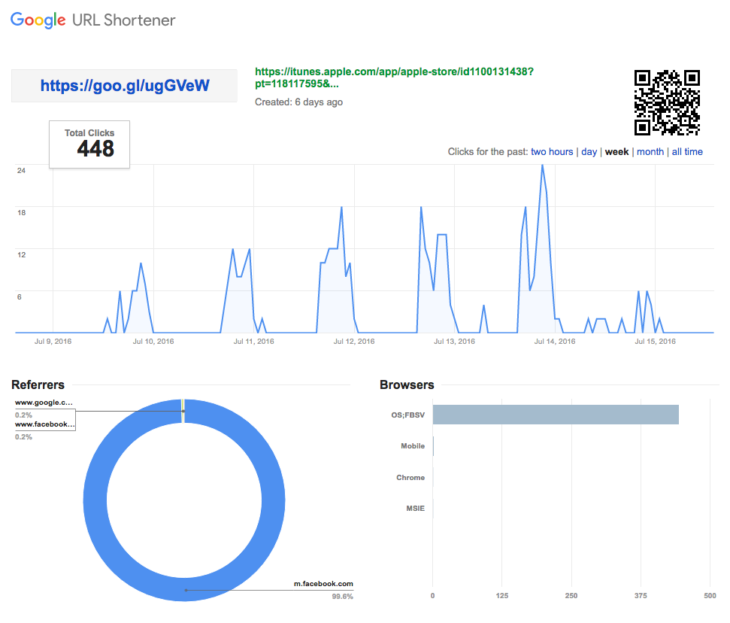Click the Jul 11, 2016 axis label
This screenshot has height=623, width=730.
253,341
